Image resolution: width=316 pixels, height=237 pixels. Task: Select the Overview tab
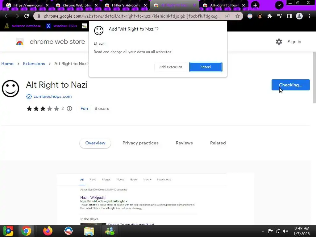[95, 143]
